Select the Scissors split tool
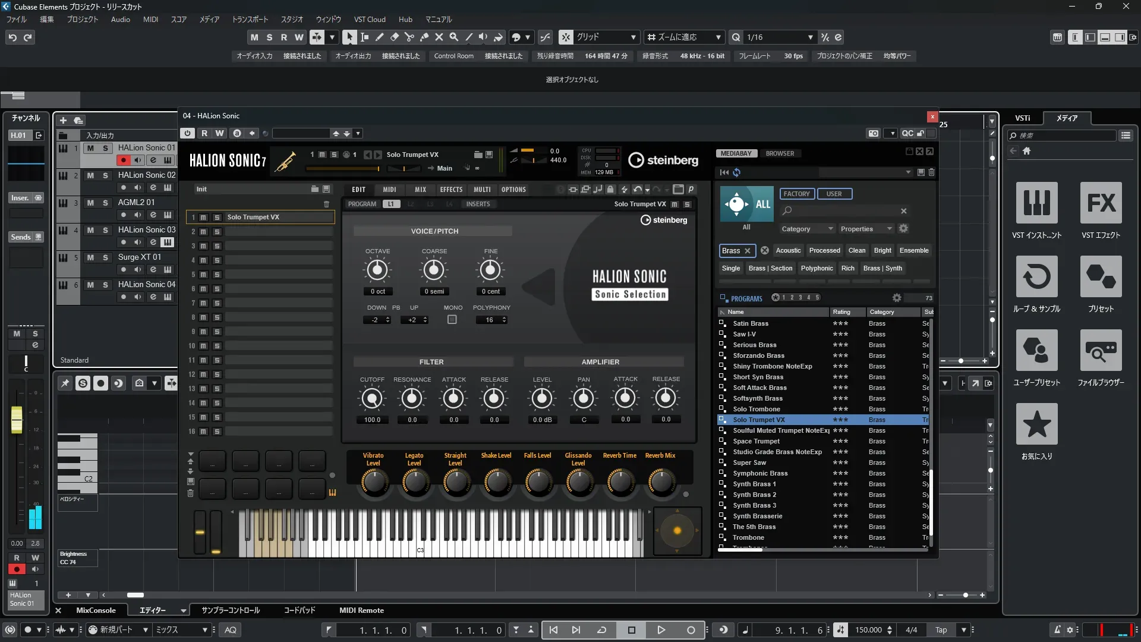Viewport: 1141px width, 642px height. 409,37
